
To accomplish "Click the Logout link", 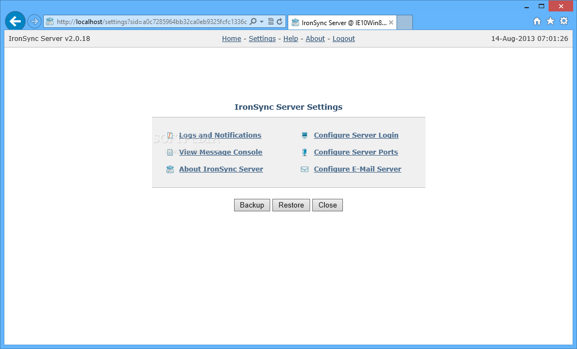I will tap(343, 39).
